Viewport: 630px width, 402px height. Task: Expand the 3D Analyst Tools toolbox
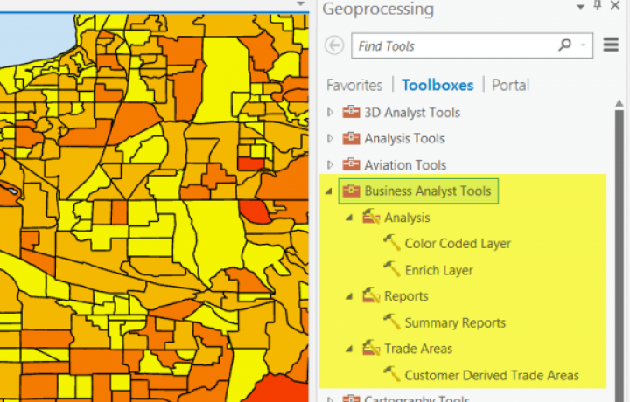(x=330, y=113)
